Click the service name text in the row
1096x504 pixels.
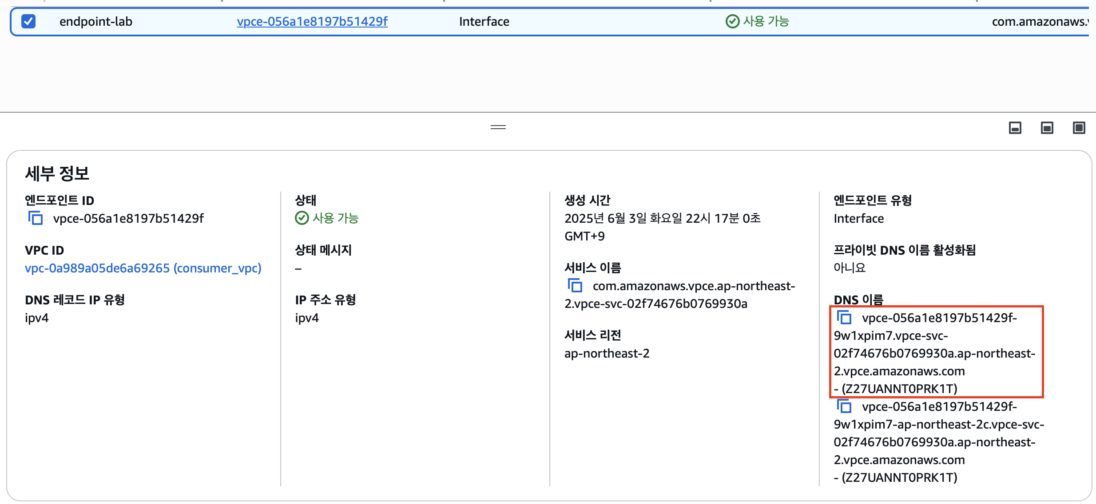pyautogui.click(x=1039, y=21)
